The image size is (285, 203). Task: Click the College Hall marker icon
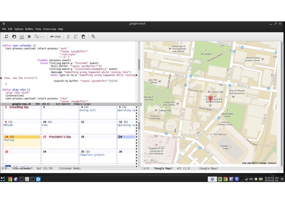pos(156,110)
